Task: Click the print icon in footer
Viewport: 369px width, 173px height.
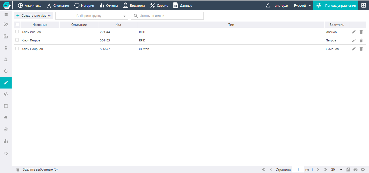Action: point(355,170)
